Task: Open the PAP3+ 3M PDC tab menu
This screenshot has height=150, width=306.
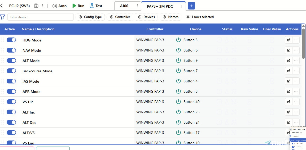Action: tap(182, 6)
